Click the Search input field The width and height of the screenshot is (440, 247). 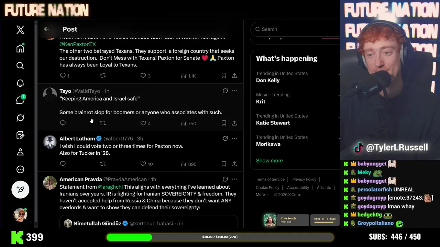tap(296, 29)
